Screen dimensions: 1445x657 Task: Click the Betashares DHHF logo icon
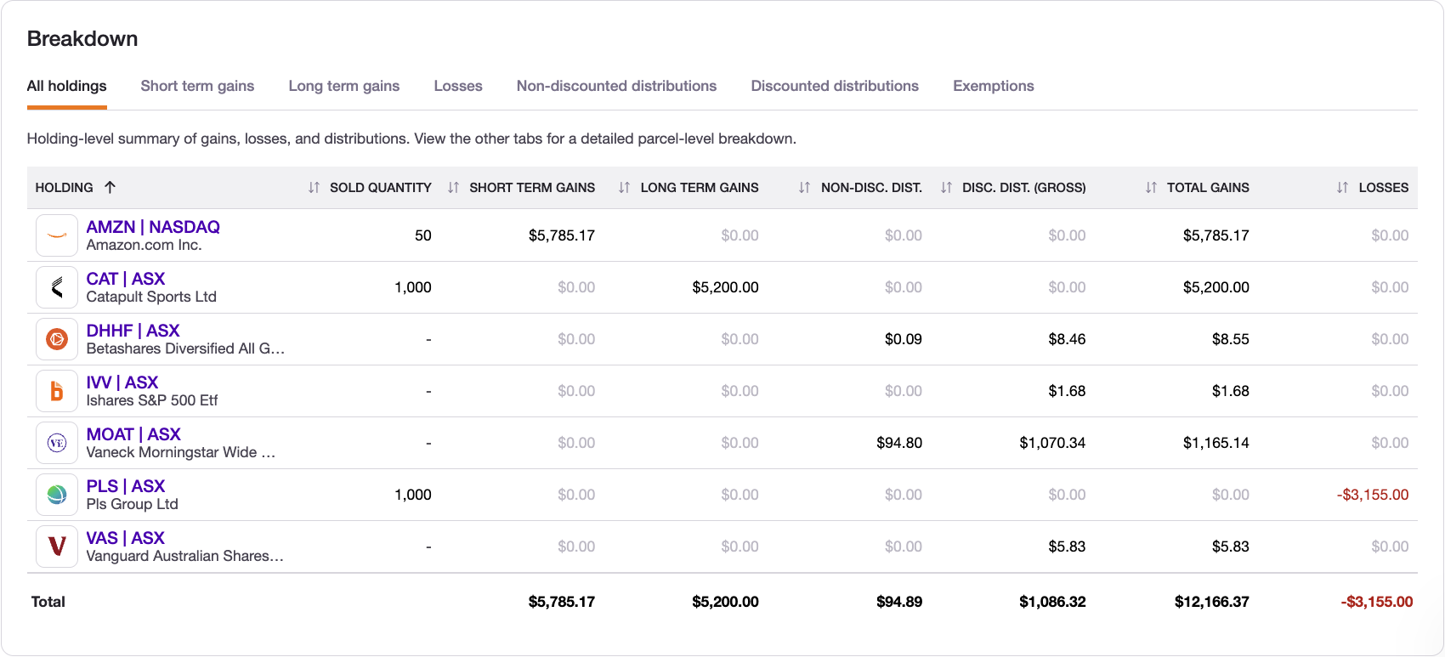click(x=57, y=339)
